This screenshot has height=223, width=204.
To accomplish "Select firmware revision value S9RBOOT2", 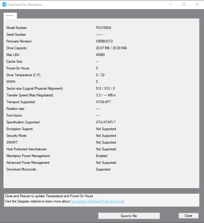I will (104, 41).
